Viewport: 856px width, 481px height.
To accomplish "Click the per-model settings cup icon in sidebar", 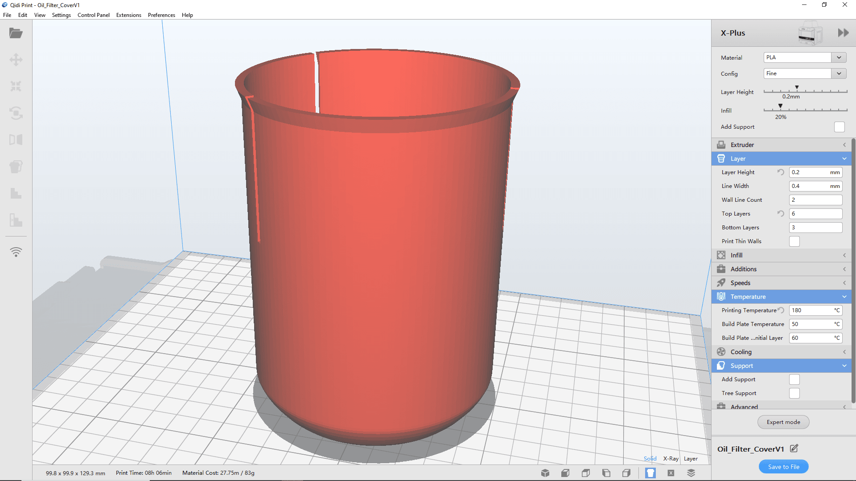I will tap(16, 167).
